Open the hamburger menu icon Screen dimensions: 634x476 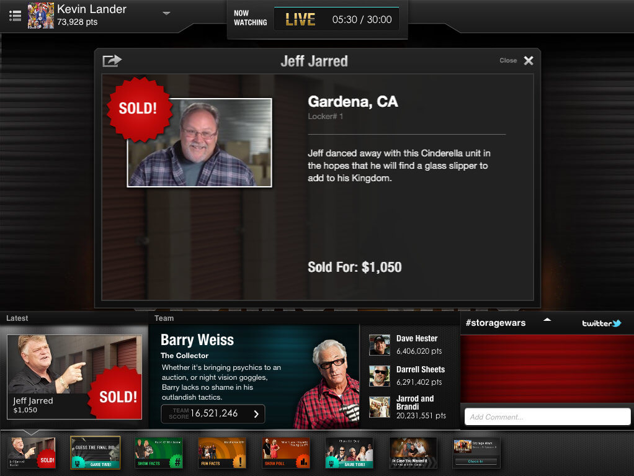point(16,16)
